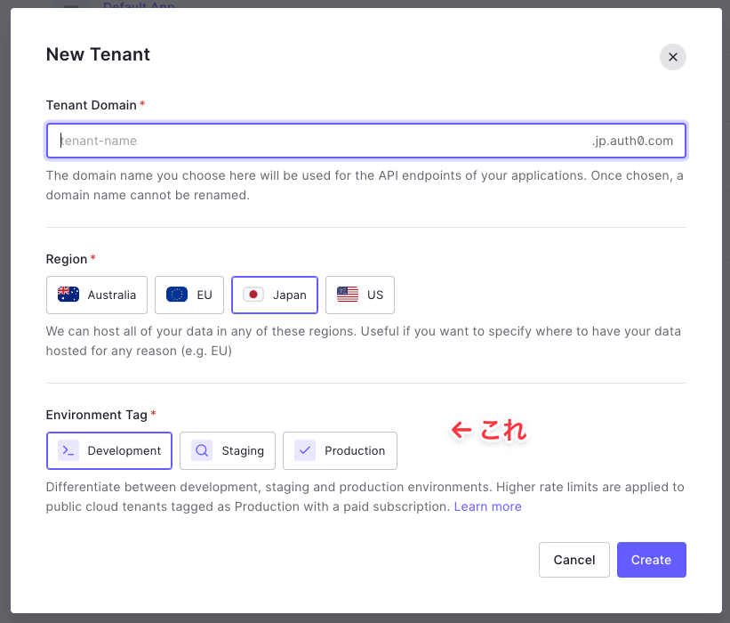Viewport: 730px width, 623px height.
Task: Click the Staging magnifier icon
Action: [x=202, y=450]
